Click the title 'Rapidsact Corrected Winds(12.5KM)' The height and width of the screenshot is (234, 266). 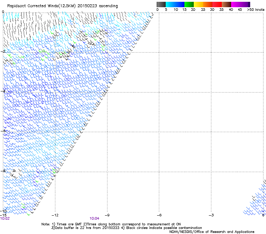(41, 6)
